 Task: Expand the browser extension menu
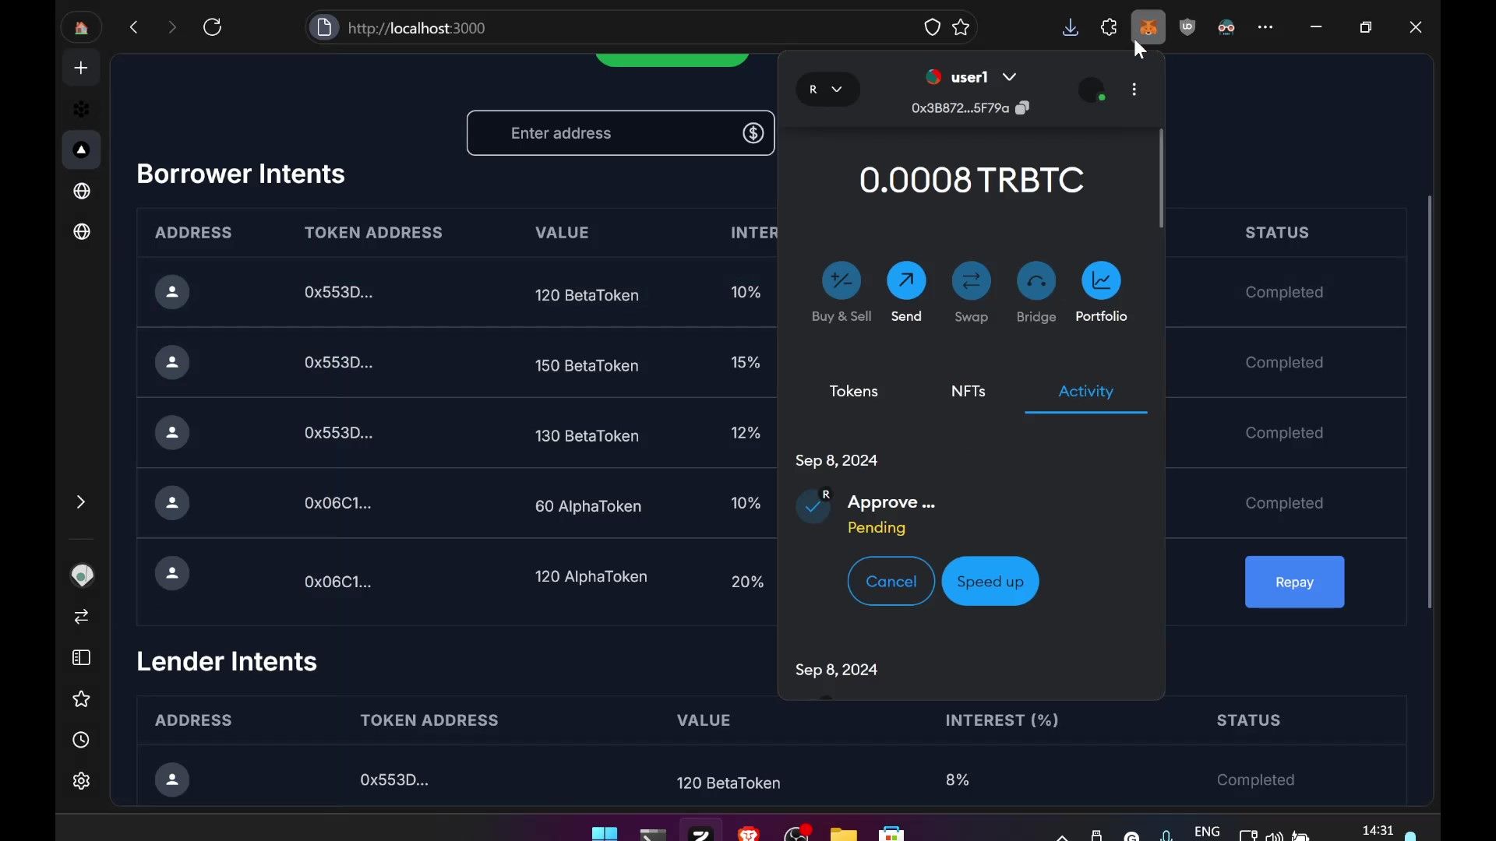[1109, 26]
